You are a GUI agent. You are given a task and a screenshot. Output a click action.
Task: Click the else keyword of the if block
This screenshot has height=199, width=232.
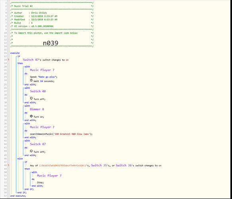(x=20, y=159)
